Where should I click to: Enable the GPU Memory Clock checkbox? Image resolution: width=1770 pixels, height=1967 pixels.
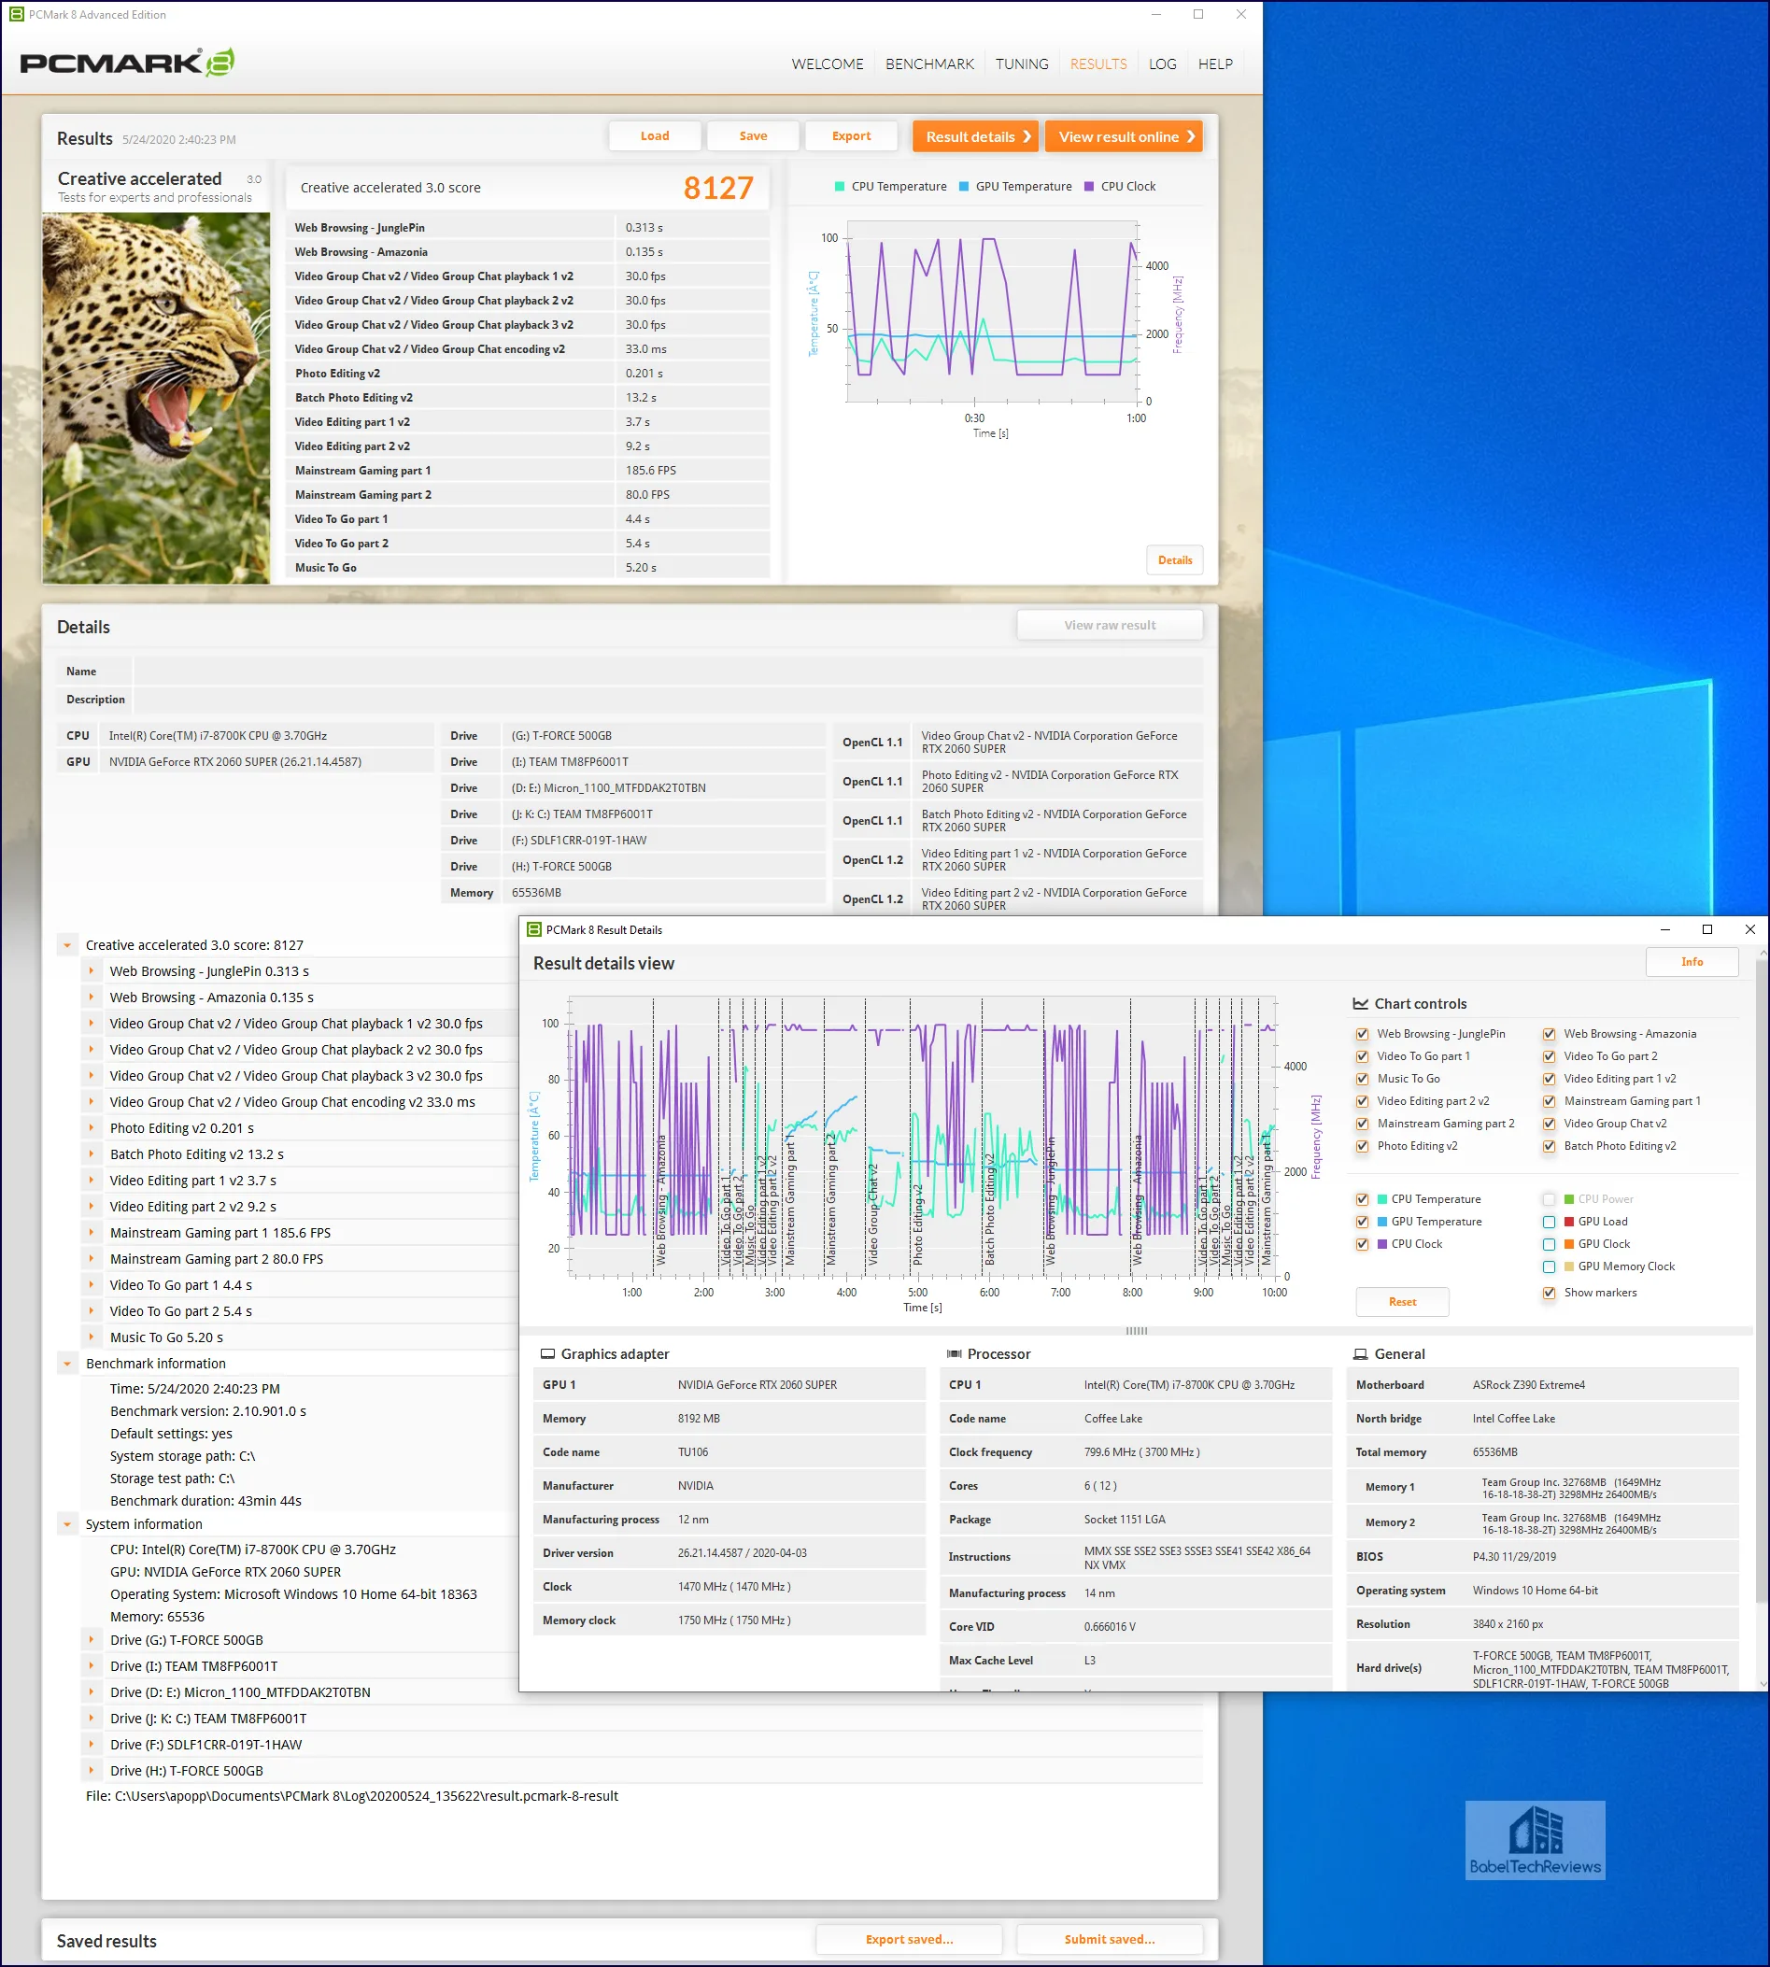(x=1550, y=1266)
